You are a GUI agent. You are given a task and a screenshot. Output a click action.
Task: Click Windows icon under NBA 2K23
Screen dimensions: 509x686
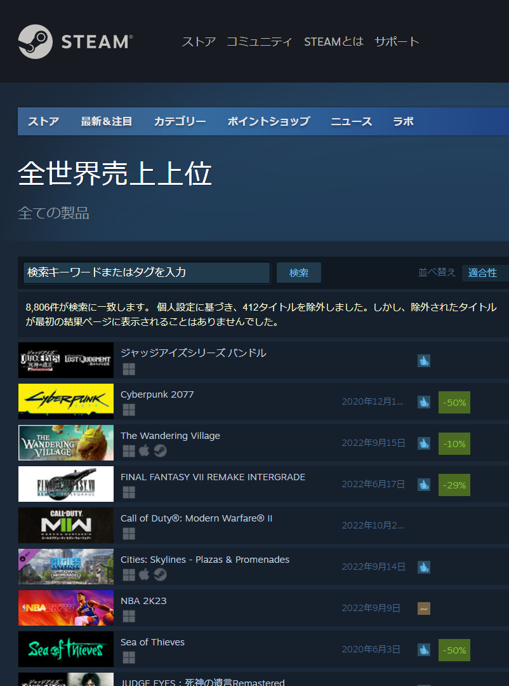tap(129, 616)
